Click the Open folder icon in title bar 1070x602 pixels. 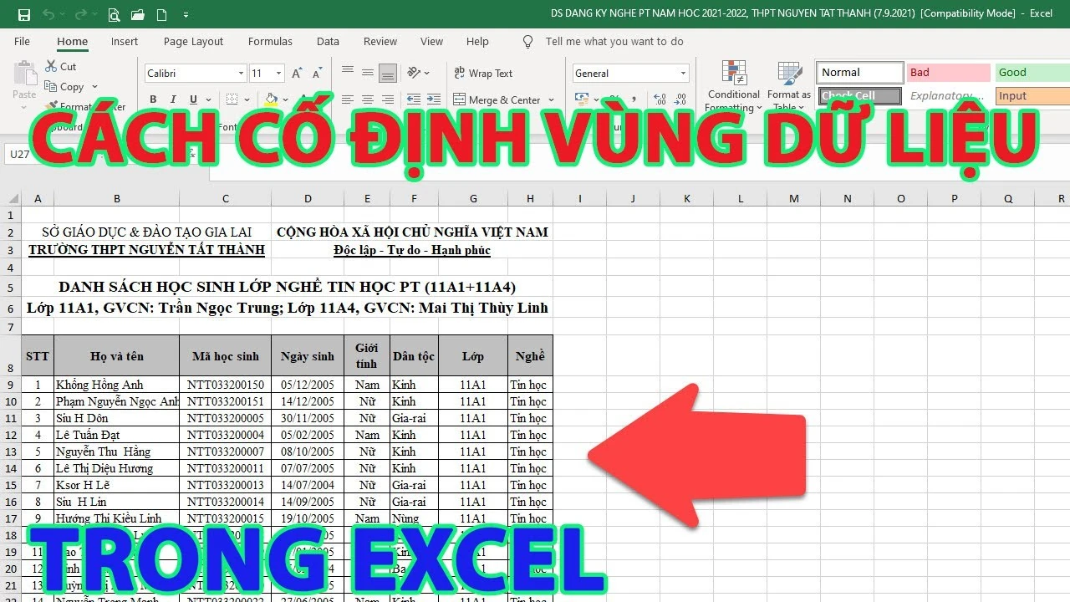click(x=137, y=14)
